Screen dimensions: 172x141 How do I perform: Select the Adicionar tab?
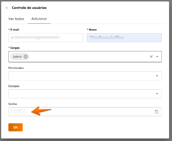39,19
